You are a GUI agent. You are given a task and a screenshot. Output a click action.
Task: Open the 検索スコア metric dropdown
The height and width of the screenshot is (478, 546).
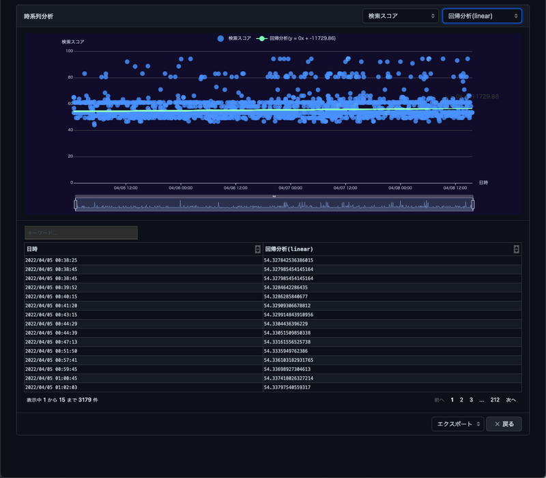pyautogui.click(x=400, y=16)
